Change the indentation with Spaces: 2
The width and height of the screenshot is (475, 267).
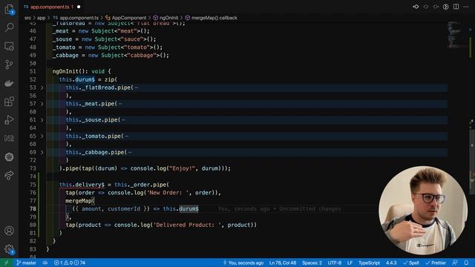(312, 263)
